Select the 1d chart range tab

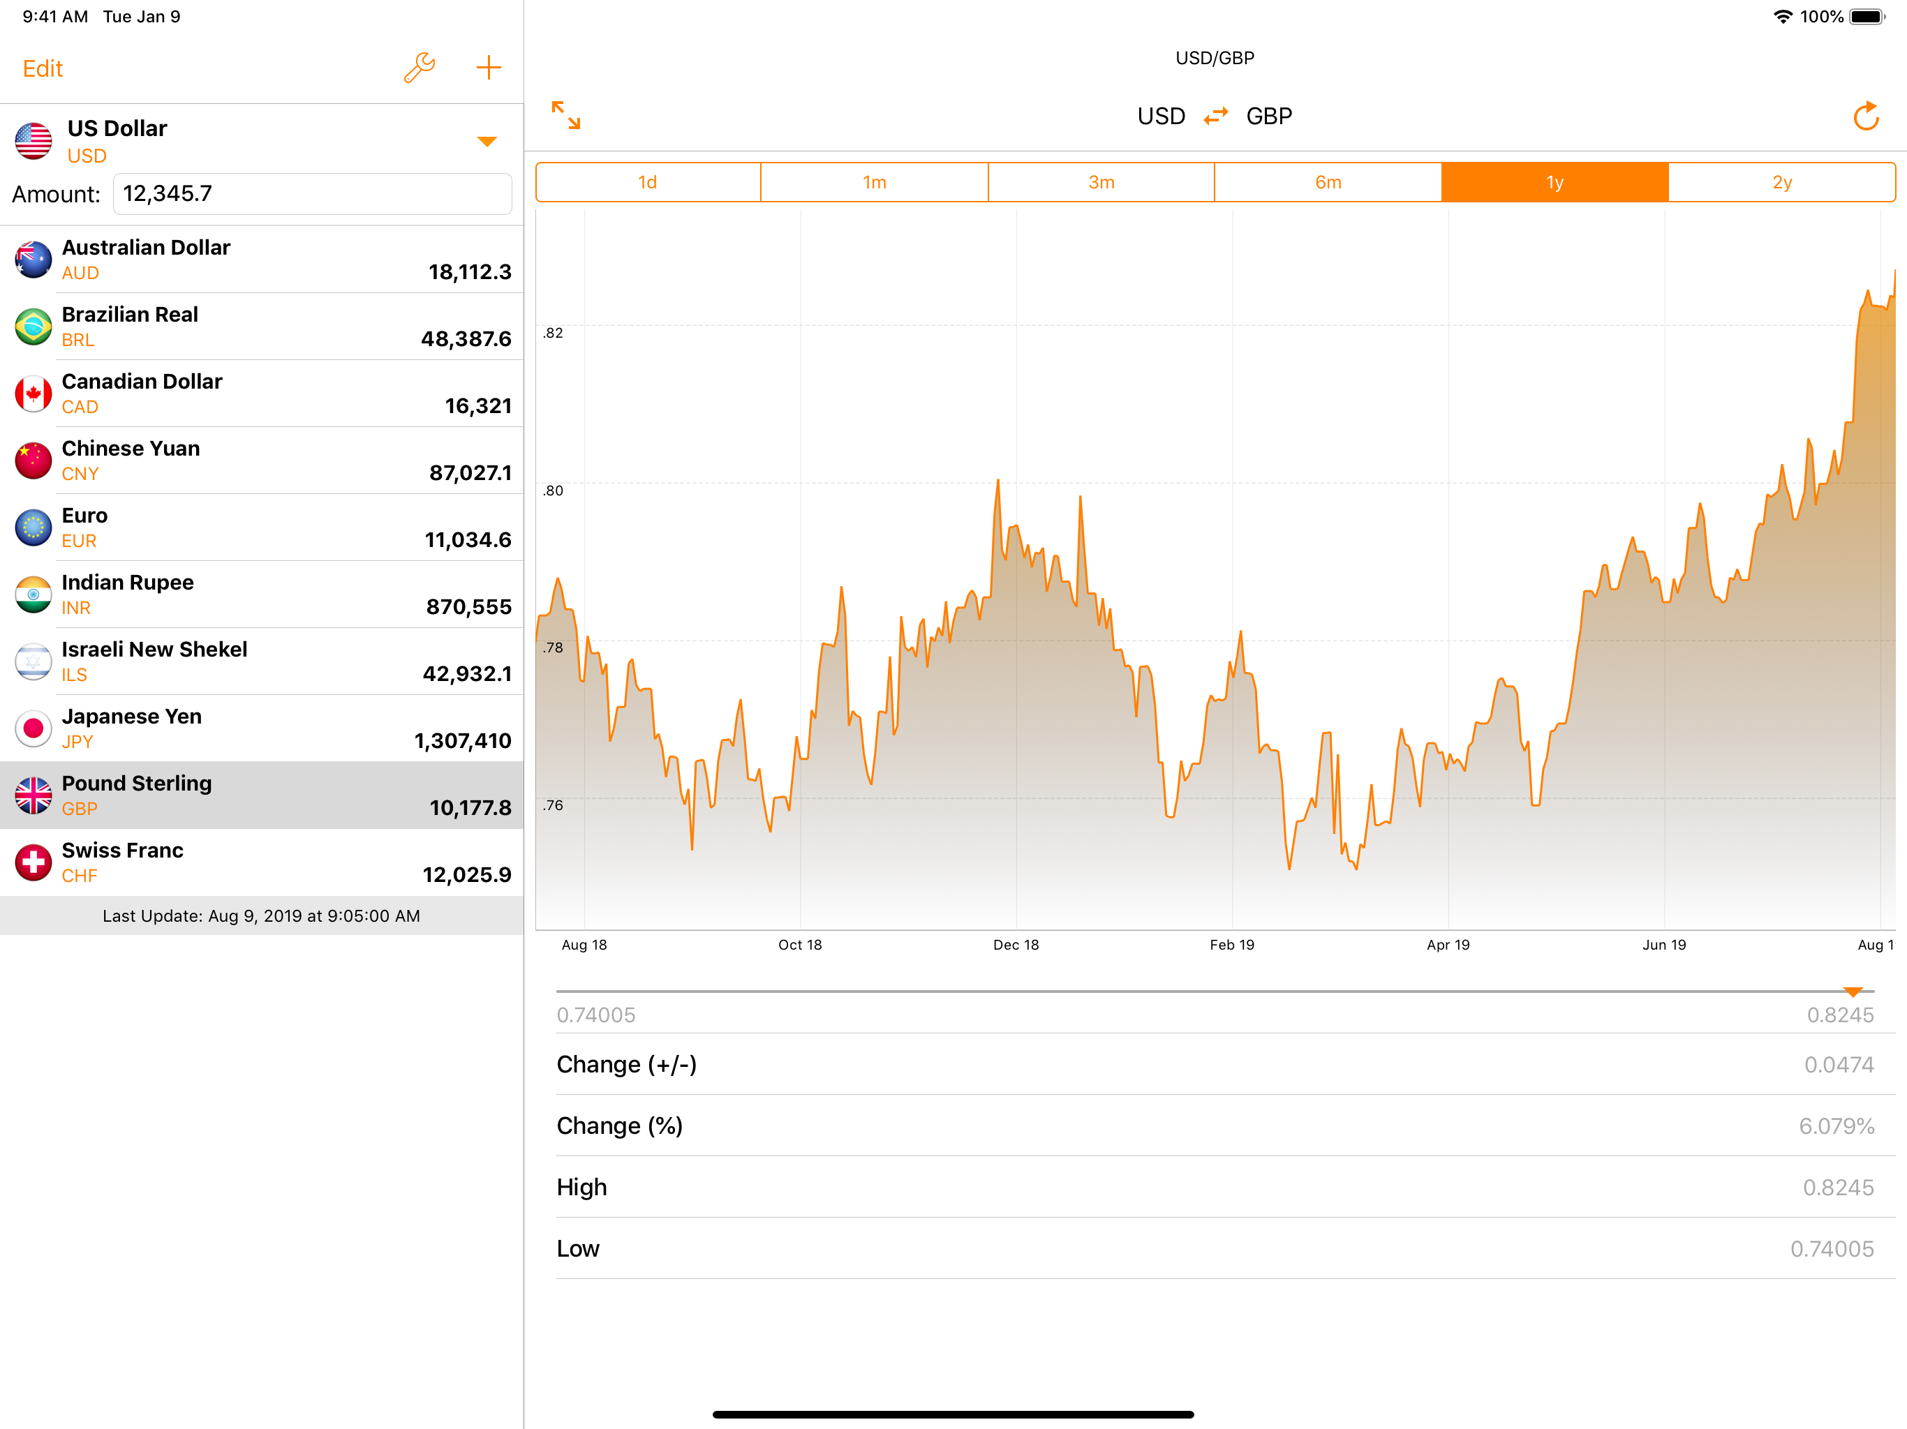pos(648,182)
